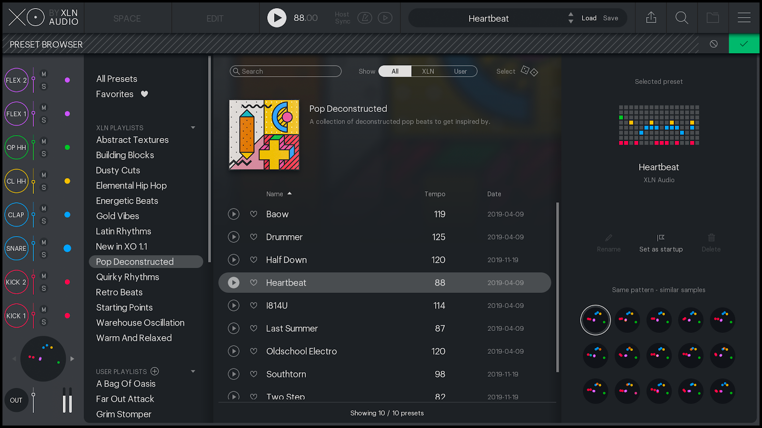Screen dimensions: 762x428
Task: Switch to the EDIT tab
Action: (x=215, y=19)
